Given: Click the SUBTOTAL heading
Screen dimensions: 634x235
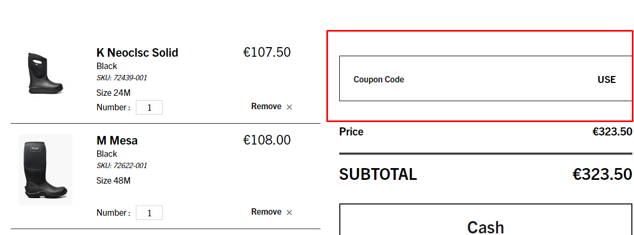Looking at the screenshot, I should pyautogui.click(x=378, y=175).
